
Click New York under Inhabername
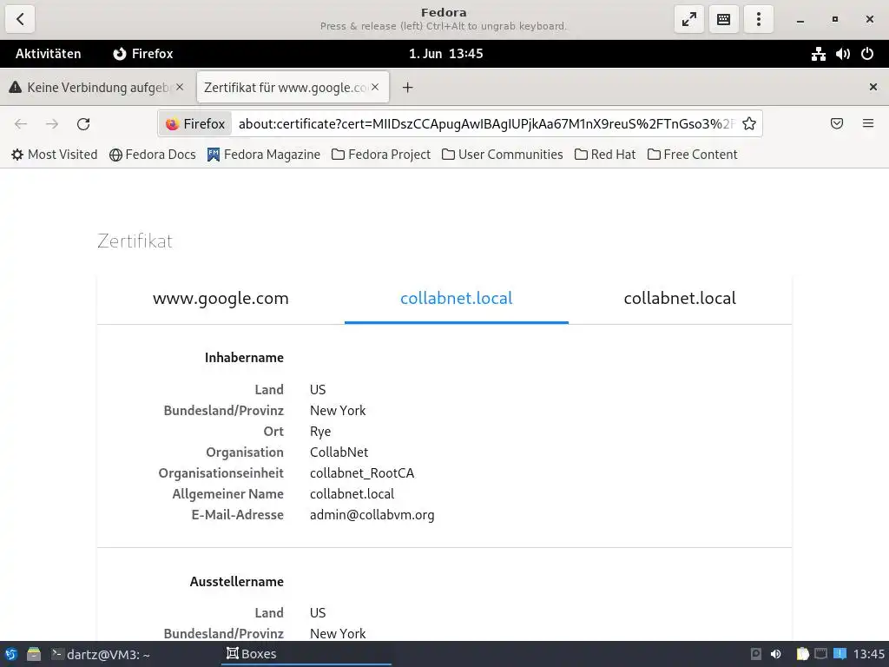(x=338, y=411)
